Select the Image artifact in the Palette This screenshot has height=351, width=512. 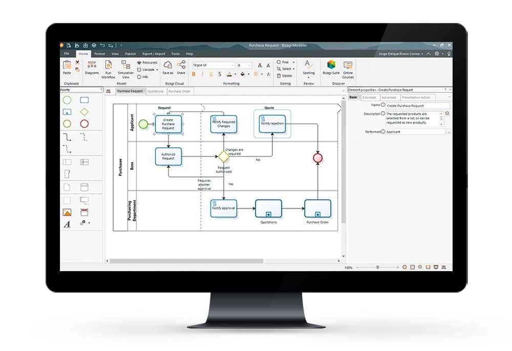tap(67, 212)
